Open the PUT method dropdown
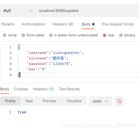 click(x=18, y=11)
